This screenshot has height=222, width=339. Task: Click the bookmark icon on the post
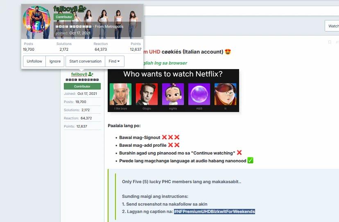tap(330, 42)
